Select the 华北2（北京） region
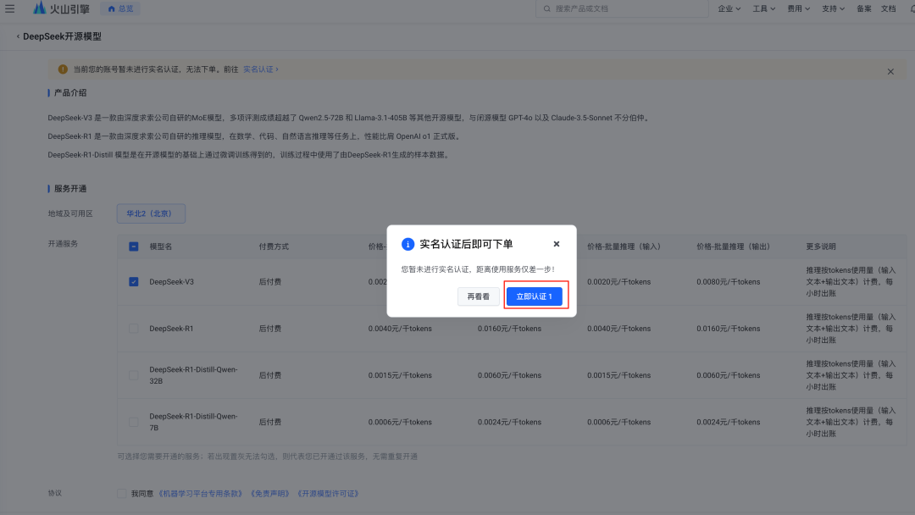The height and width of the screenshot is (515, 915). (x=151, y=213)
